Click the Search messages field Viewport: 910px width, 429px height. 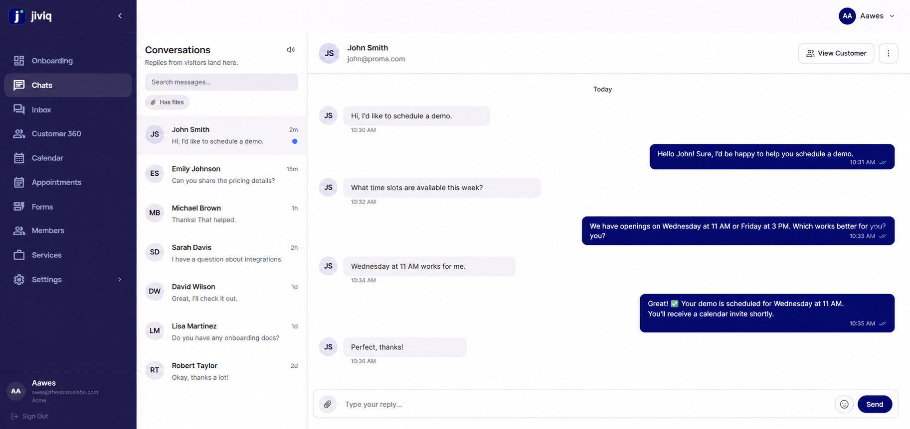(x=221, y=82)
